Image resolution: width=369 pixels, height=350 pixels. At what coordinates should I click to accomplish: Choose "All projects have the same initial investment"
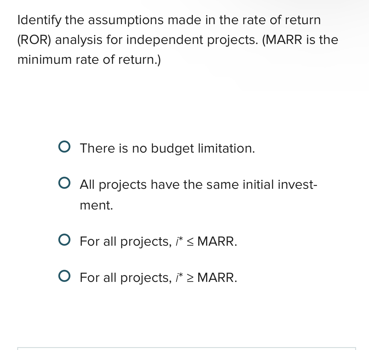click(x=65, y=183)
